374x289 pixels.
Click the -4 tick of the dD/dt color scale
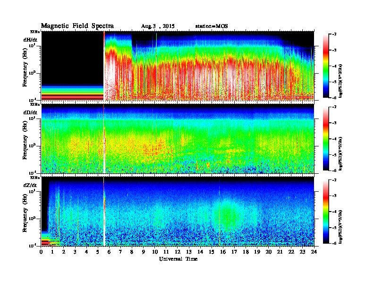(x=334, y=139)
